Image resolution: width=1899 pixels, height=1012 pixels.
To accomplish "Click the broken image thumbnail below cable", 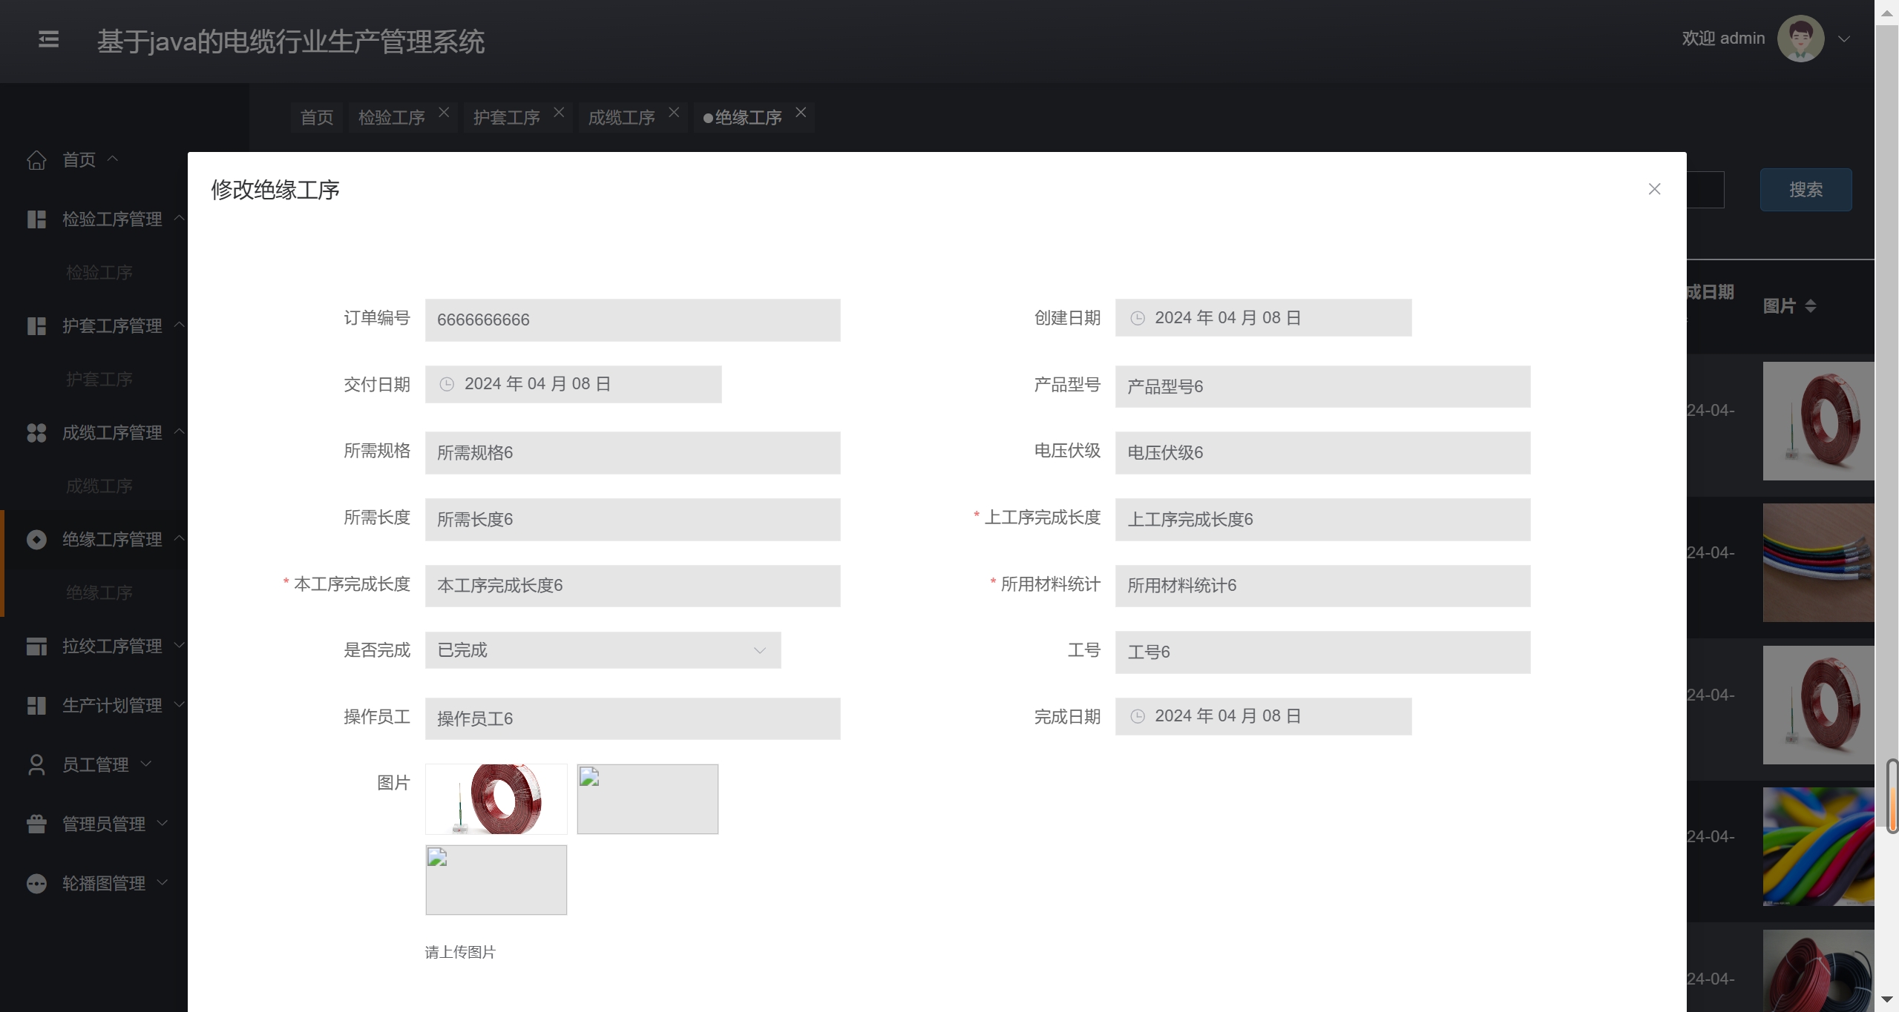I will [496, 880].
